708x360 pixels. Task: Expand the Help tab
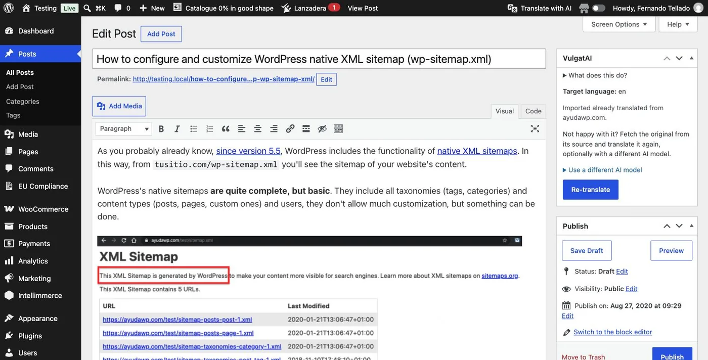click(678, 24)
